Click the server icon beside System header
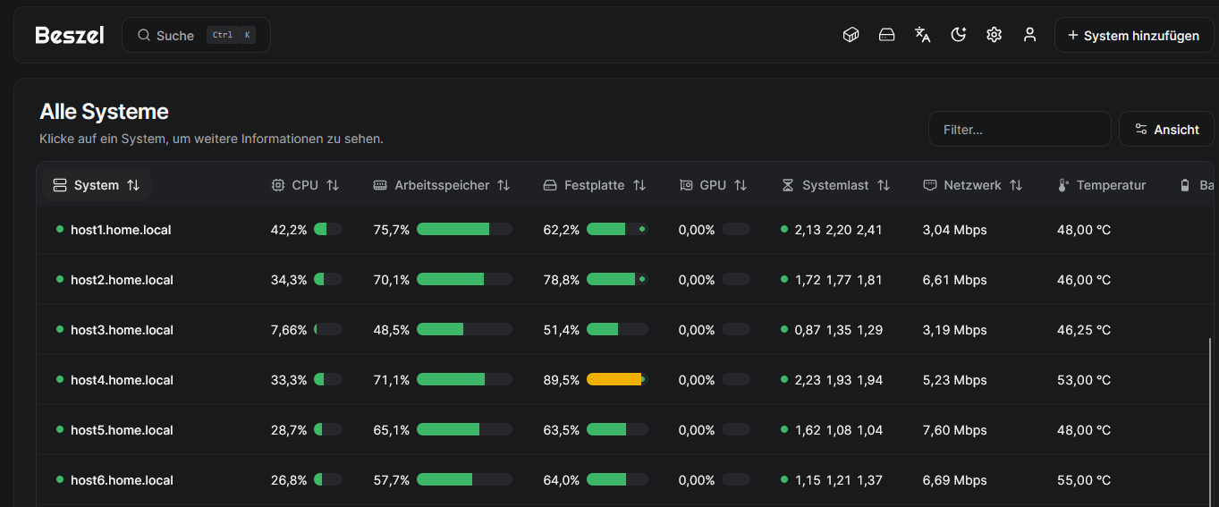1219x507 pixels. click(60, 185)
